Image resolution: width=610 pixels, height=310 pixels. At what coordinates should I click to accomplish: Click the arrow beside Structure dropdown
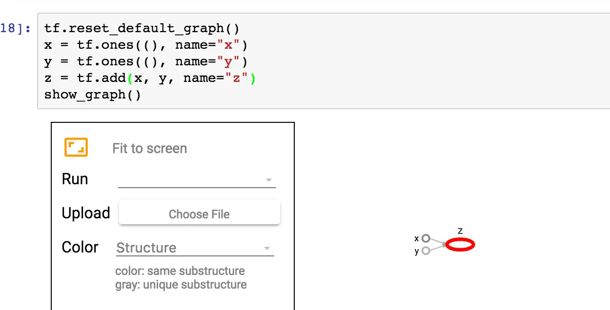point(267,248)
